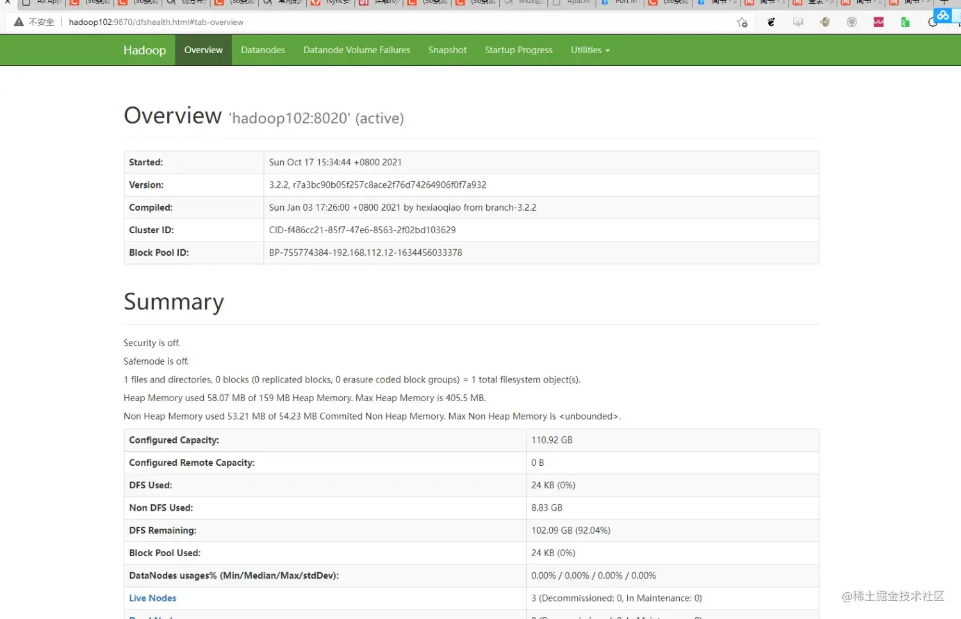Select DFS Remaining 102.09 GB value
Image resolution: width=961 pixels, height=619 pixels.
point(571,531)
